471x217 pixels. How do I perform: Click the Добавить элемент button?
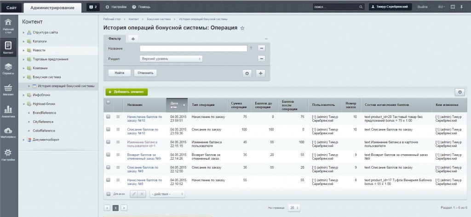coord(126,92)
